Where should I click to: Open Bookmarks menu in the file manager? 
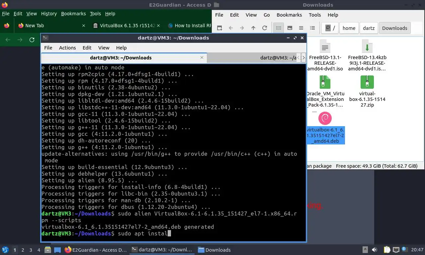click(x=289, y=15)
